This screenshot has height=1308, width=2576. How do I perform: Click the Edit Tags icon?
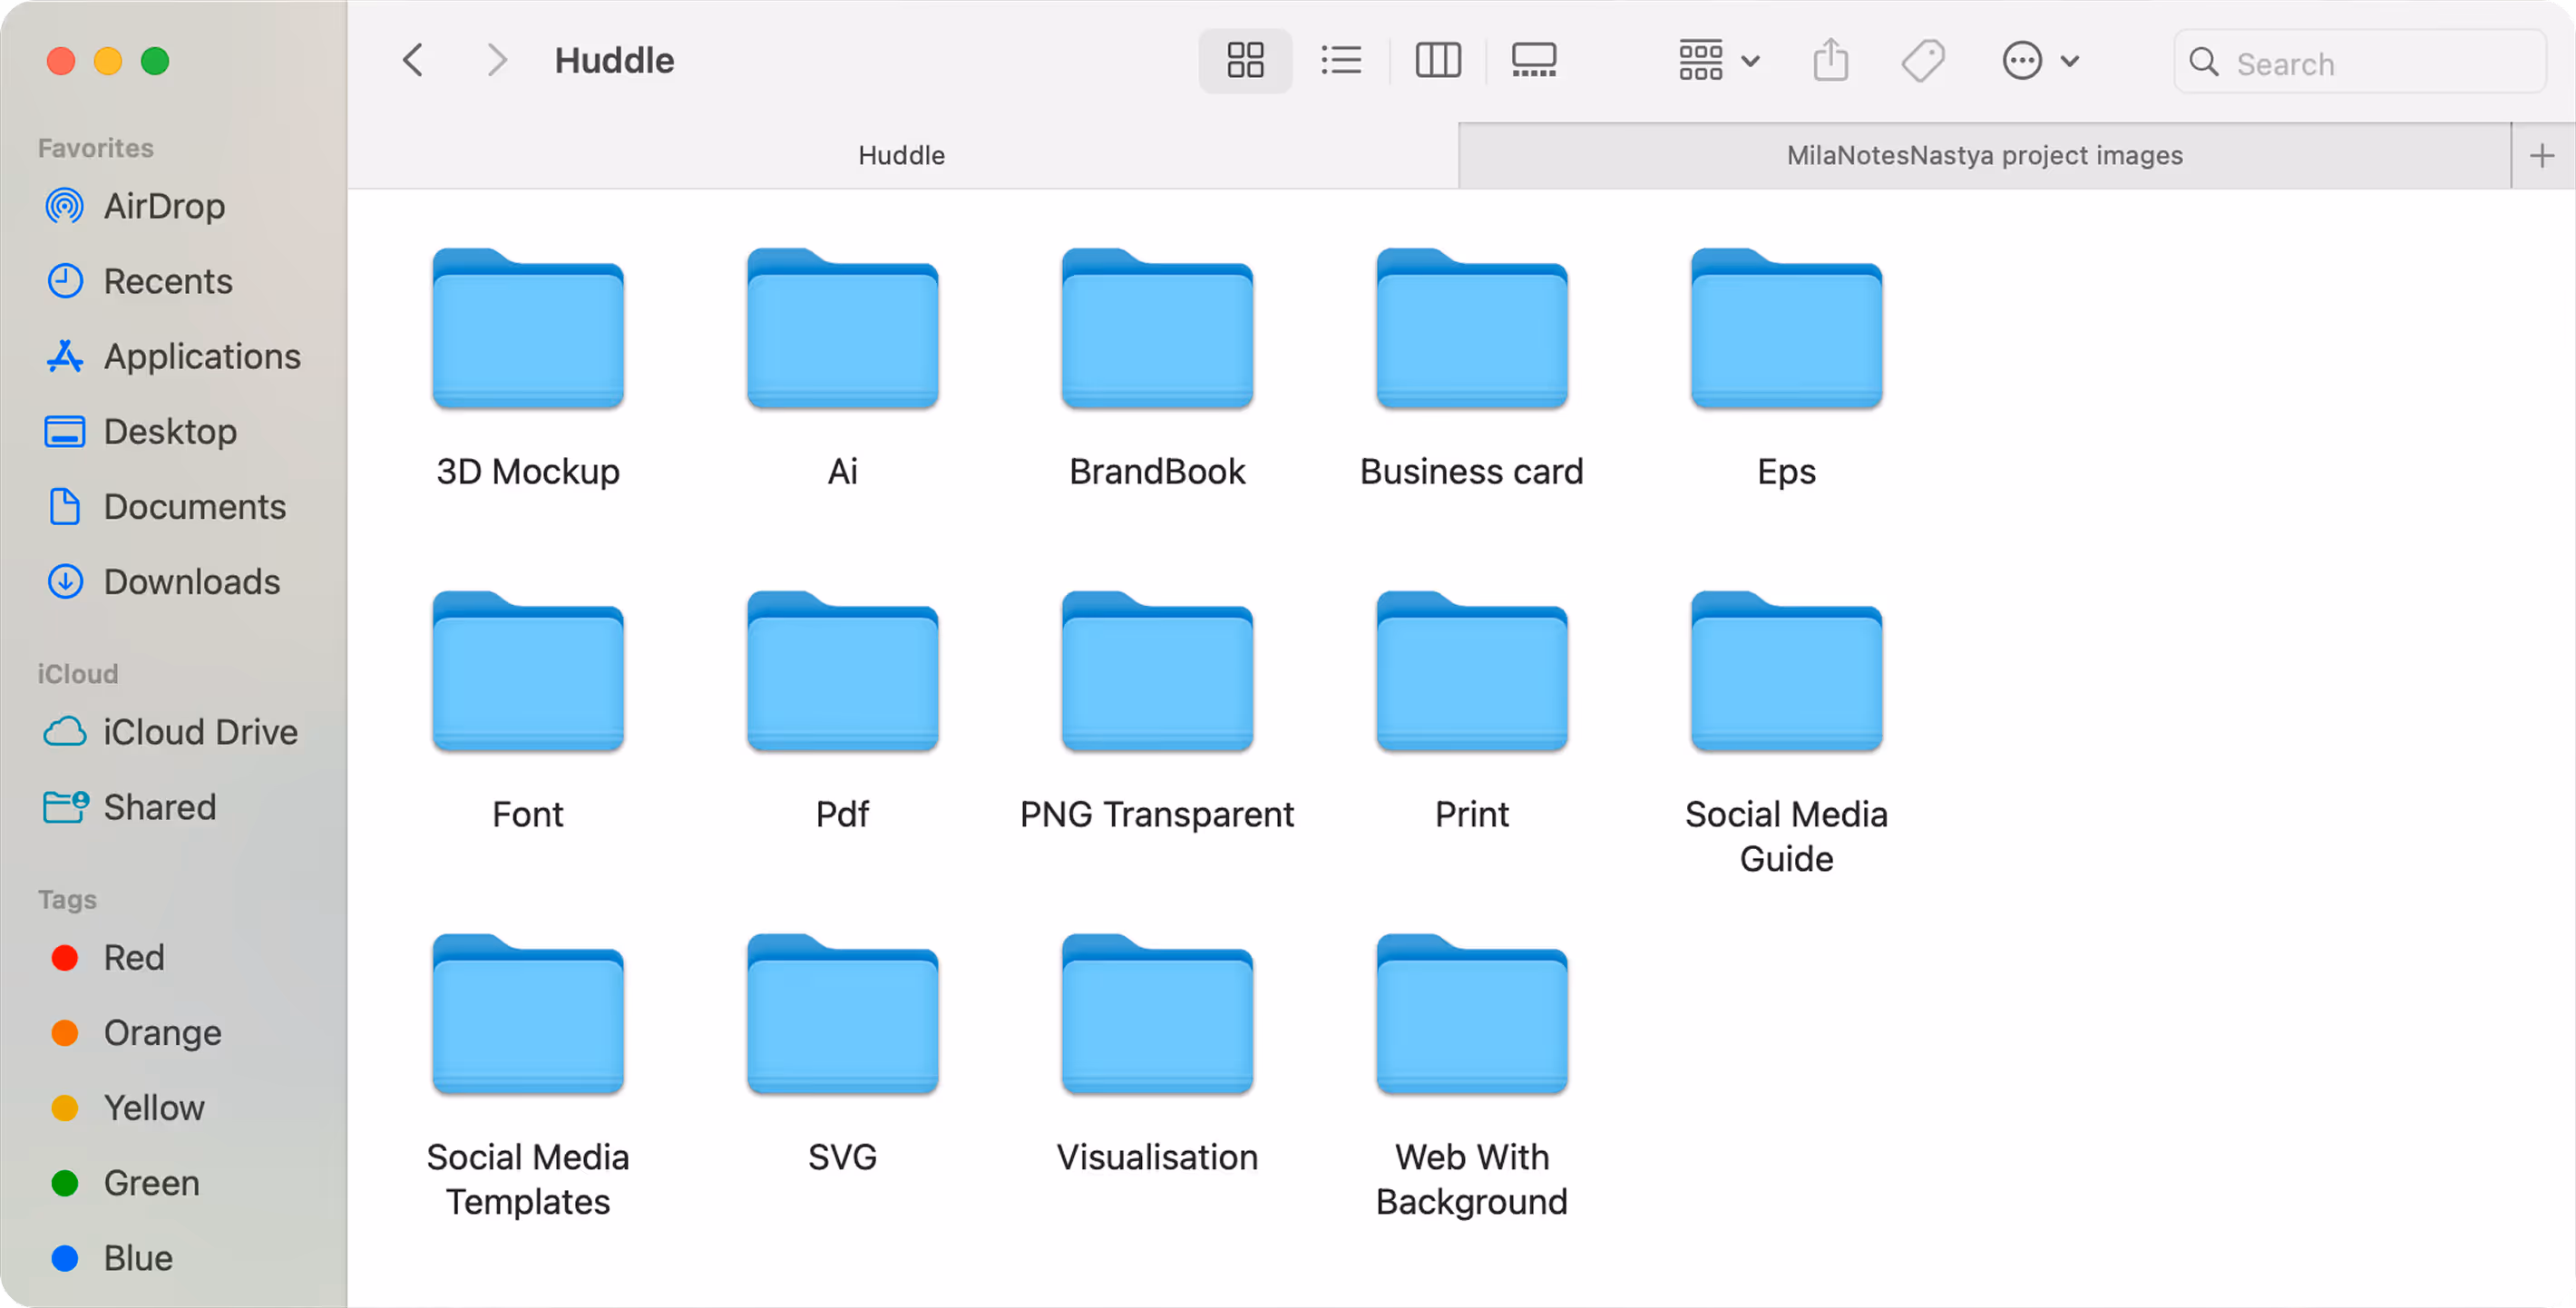click(1922, 61)
